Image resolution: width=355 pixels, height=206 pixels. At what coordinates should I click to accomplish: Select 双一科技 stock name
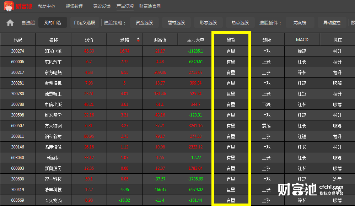tap(53, 179)
